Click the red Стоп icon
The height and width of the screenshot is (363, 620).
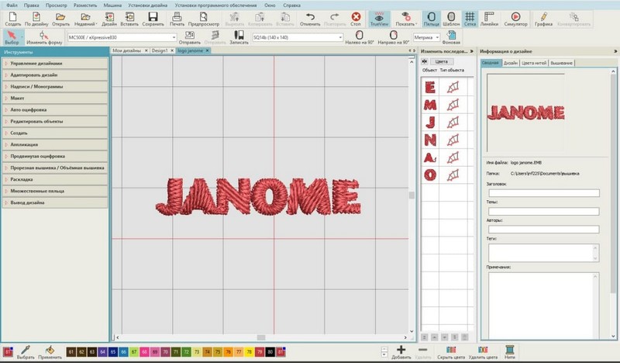[x=356, y=19]
